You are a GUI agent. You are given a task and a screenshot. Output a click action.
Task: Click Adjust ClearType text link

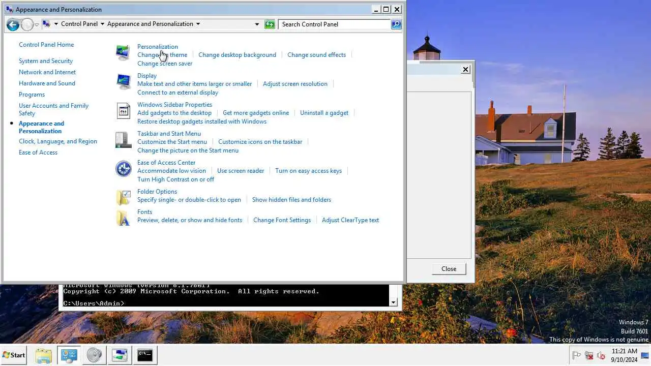tap(350, 220)
